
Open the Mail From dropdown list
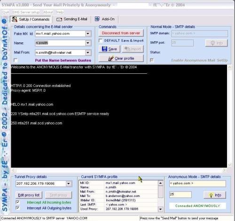click(x=88, y=53)
